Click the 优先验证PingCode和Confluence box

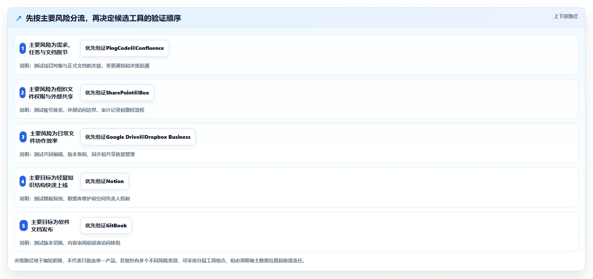[x=124, y=48]
